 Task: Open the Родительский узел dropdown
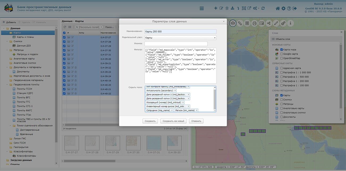point(180,38)
